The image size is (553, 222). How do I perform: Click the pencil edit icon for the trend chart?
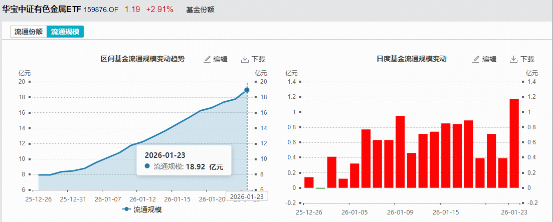pyautogui.click(x=208, y=59)
